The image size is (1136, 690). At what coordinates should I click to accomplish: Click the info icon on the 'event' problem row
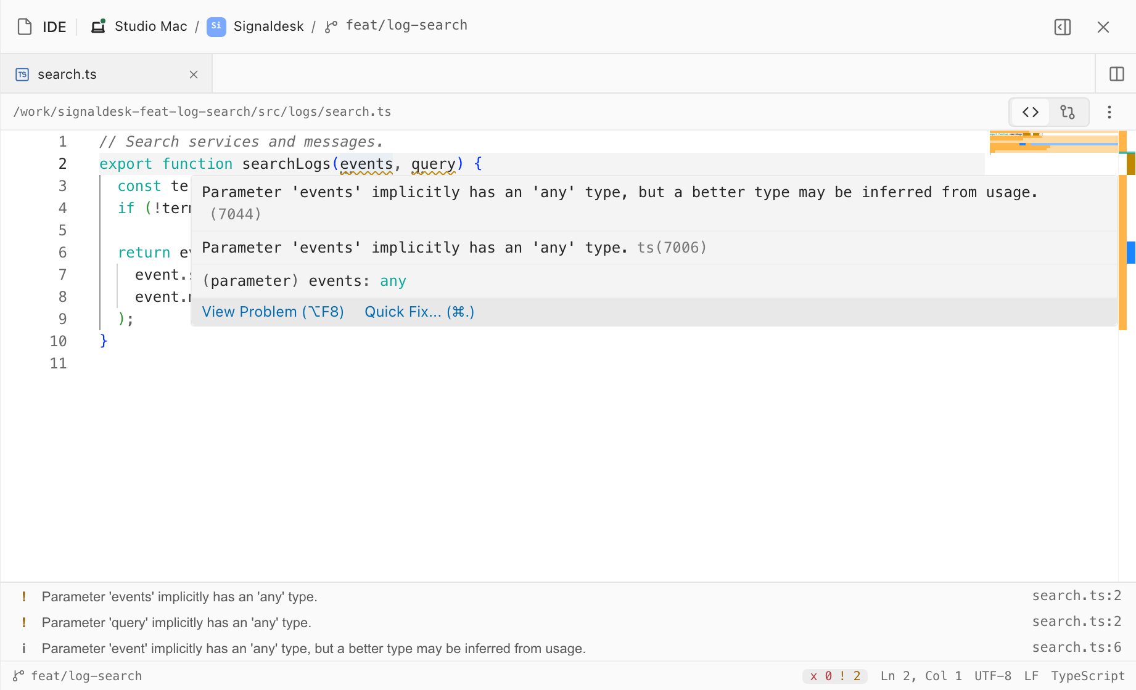point(24,648)
